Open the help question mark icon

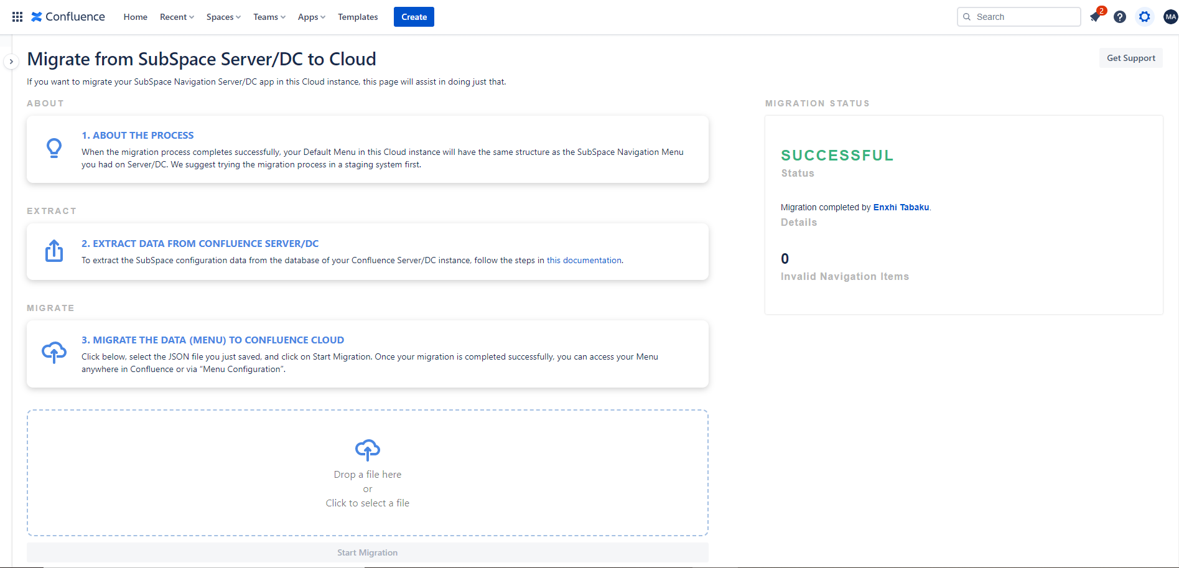point(1120,17)
